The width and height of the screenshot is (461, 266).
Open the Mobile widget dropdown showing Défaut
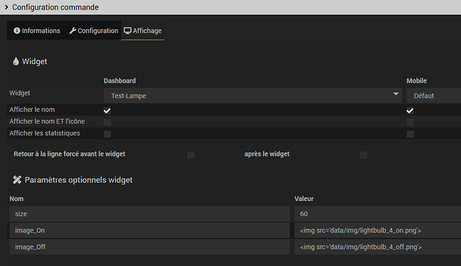coord(434,96)
